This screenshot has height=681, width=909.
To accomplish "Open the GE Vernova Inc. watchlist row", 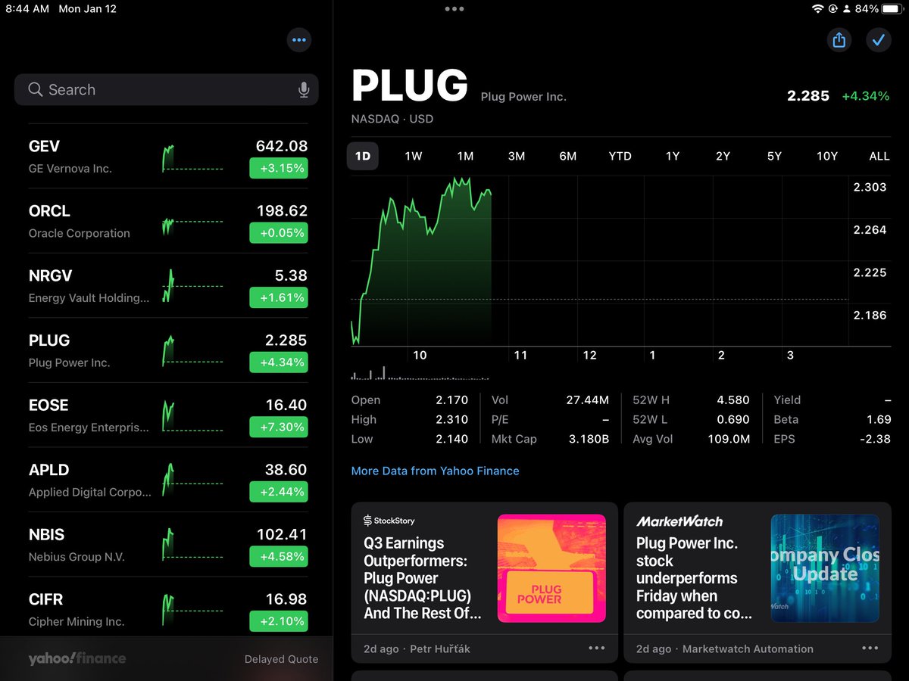I will tap(168, 157).
